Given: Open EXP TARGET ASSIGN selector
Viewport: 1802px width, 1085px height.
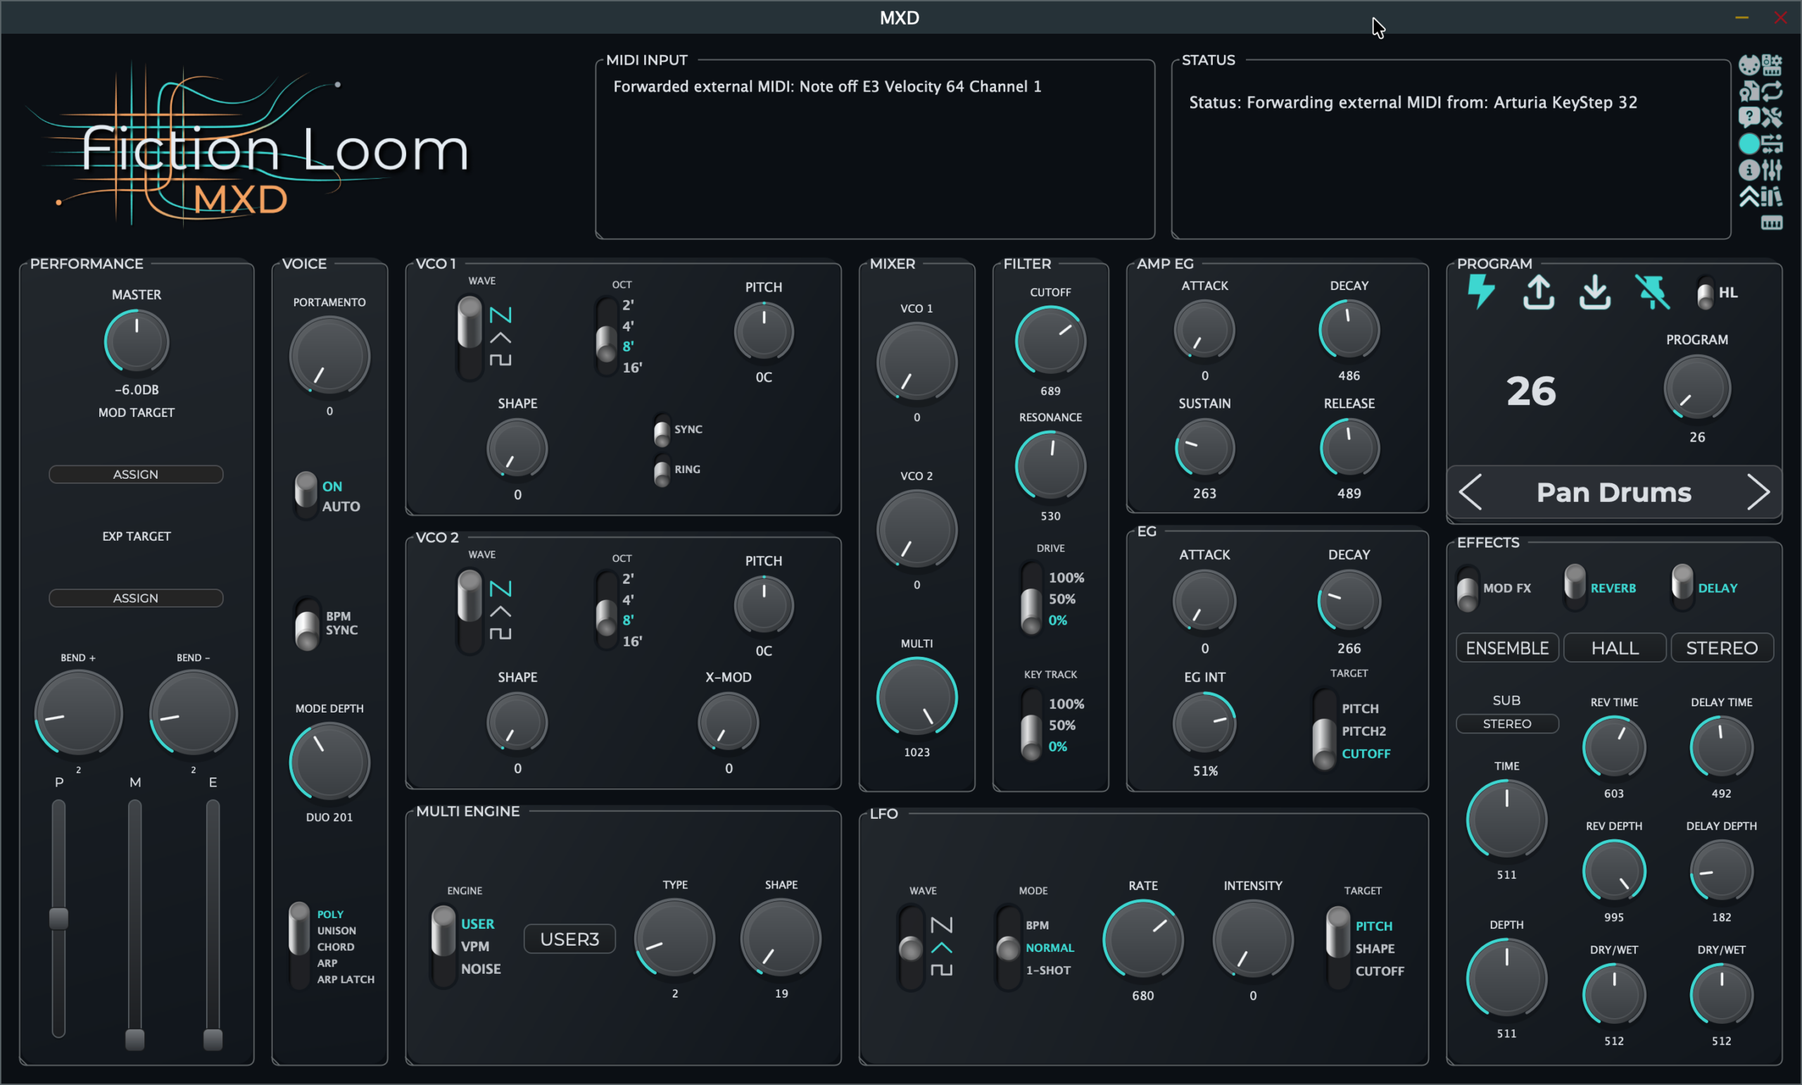Looking at the screenshot, I should coord(136,598).
